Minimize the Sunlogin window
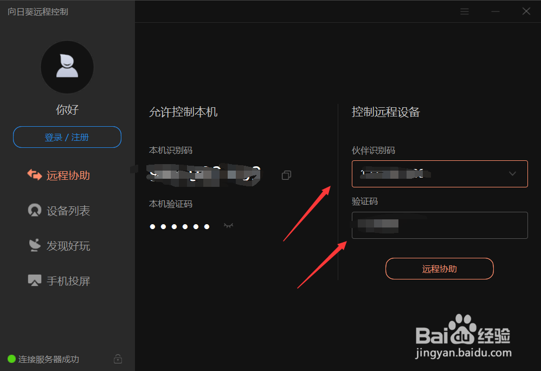 click(x=495, y=11)
